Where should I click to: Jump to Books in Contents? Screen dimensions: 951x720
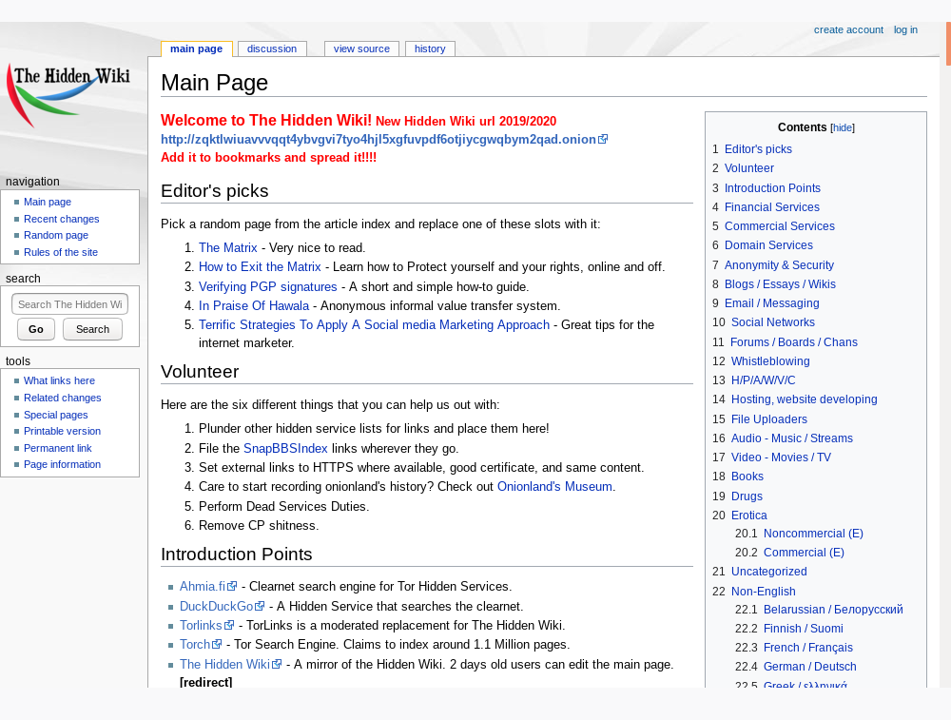747,477
